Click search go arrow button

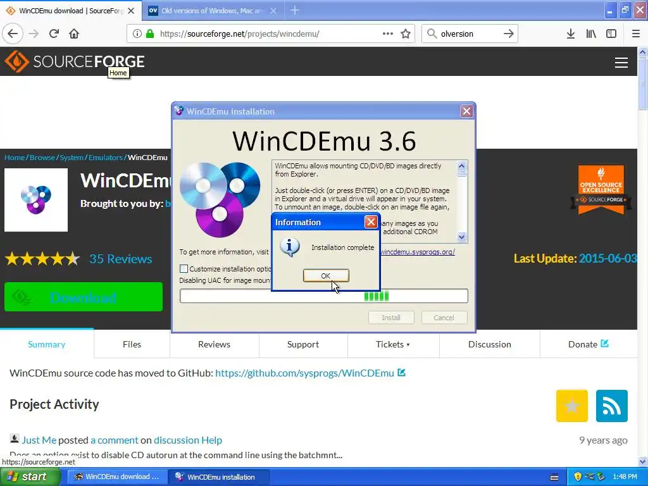509,34
